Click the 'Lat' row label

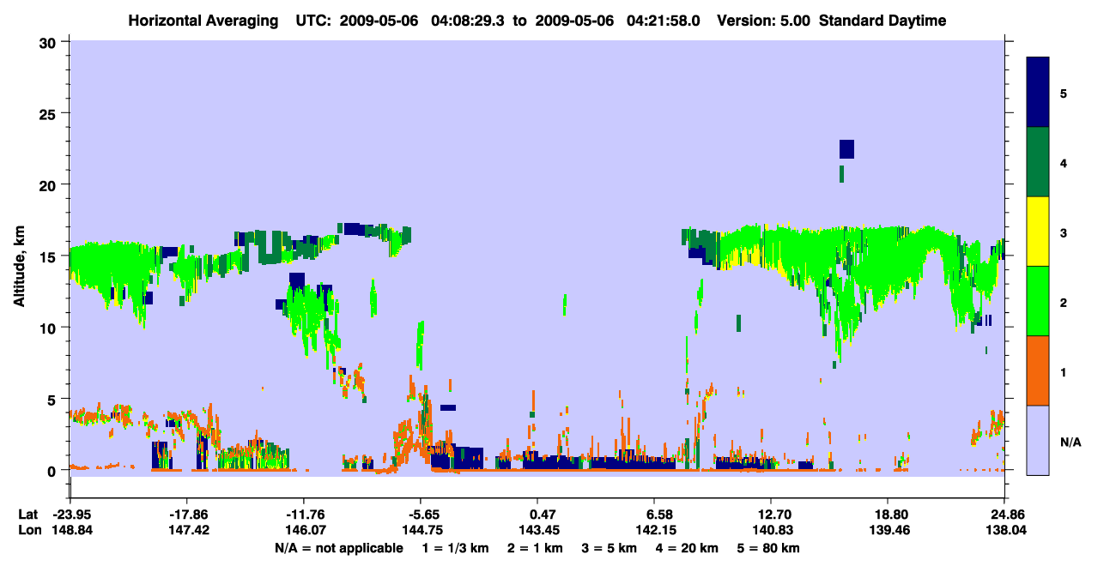tap(27, 515)
